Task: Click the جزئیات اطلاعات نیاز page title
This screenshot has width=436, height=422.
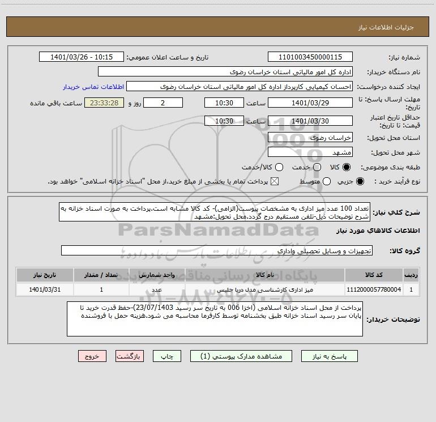Action: [x=386, y=27]
